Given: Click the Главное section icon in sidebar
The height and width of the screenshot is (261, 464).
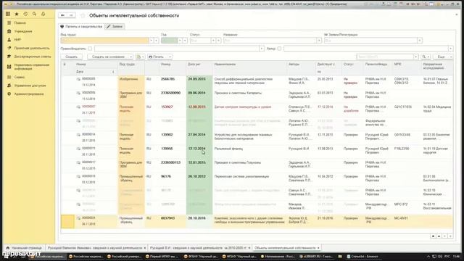Looking at the screenshot, I should pos(9,22).
